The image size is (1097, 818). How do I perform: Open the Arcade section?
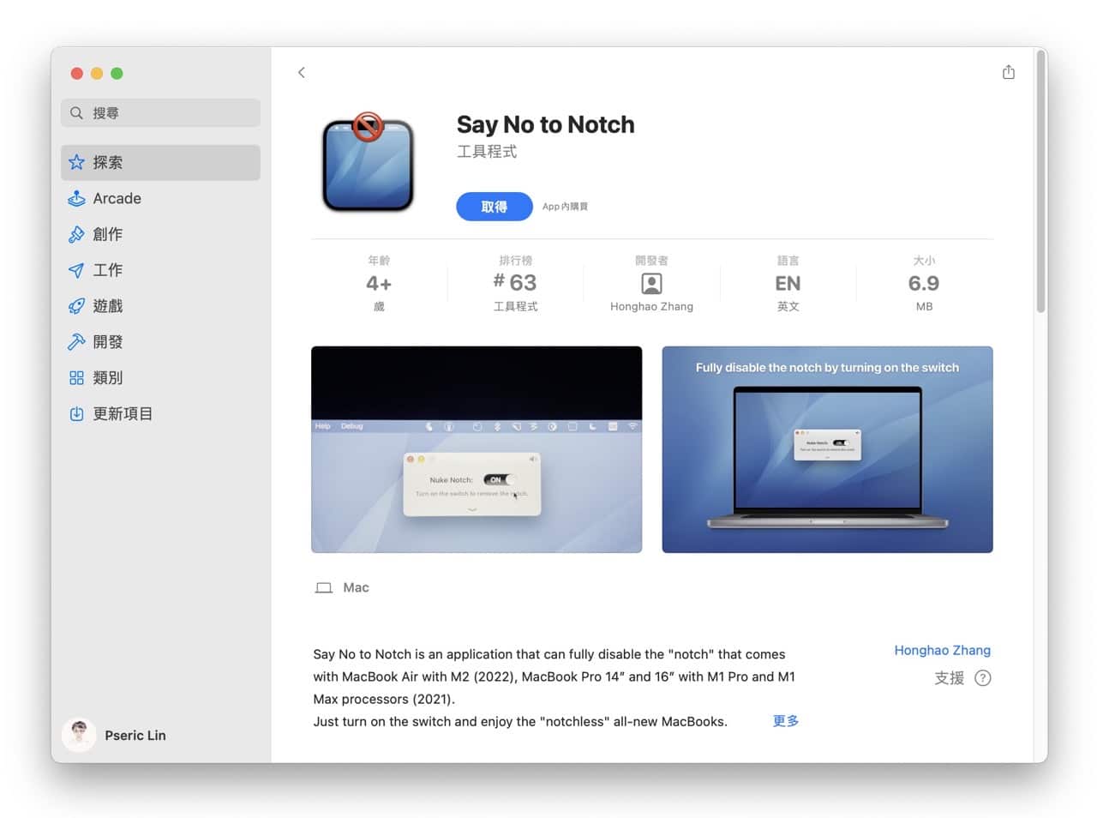(160, 198)
